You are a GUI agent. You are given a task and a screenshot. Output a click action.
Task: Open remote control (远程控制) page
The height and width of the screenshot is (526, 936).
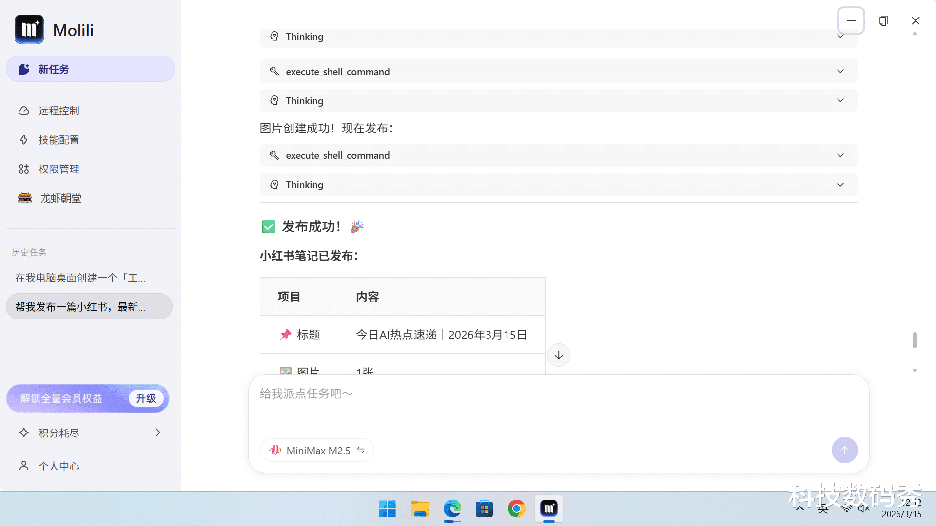coord(58,111)
